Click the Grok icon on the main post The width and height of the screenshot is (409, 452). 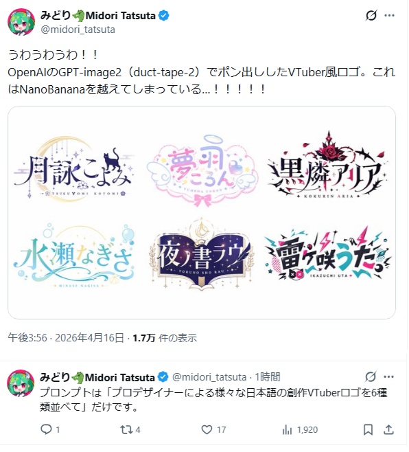[371, 16]
